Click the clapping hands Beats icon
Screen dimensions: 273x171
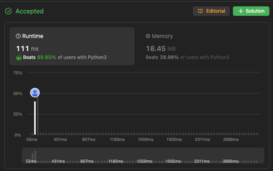(x=19, y=57)
